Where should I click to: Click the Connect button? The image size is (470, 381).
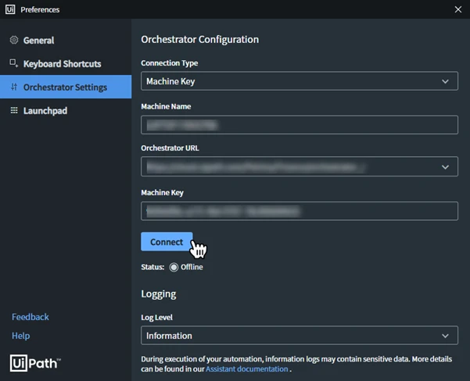coord(167,241)
